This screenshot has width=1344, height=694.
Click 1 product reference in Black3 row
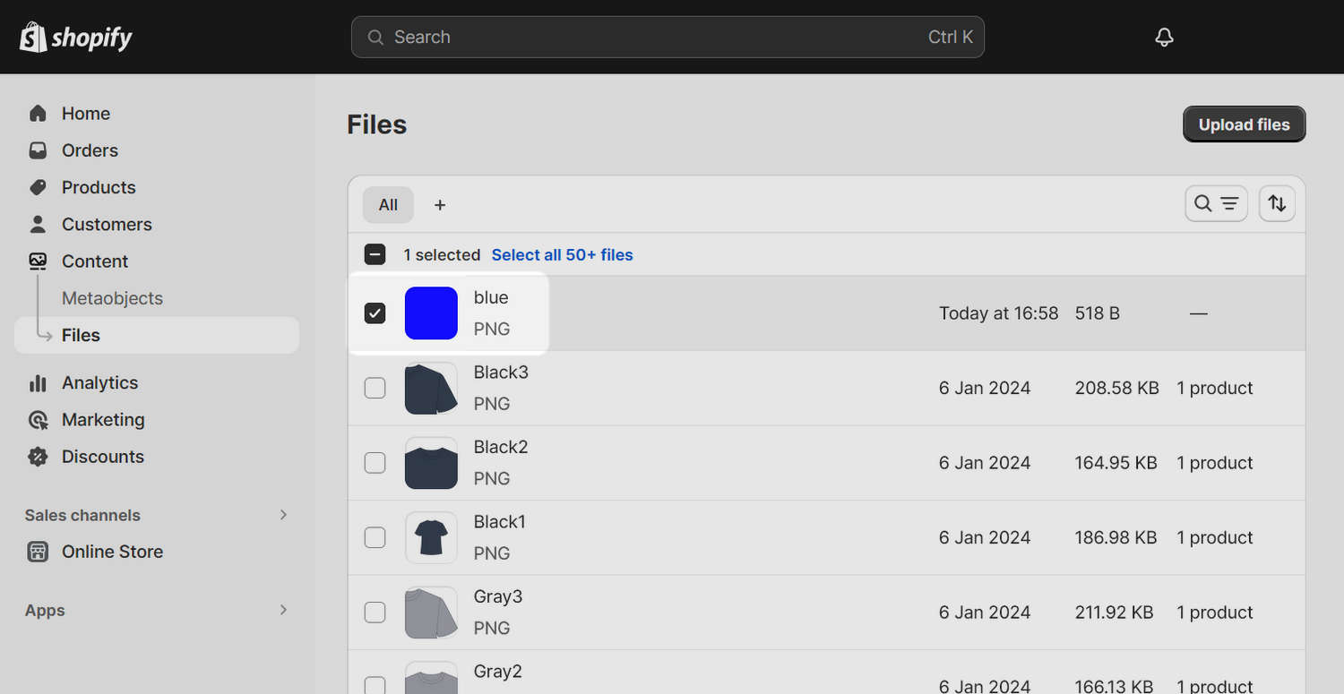[x=1215, y=389]
